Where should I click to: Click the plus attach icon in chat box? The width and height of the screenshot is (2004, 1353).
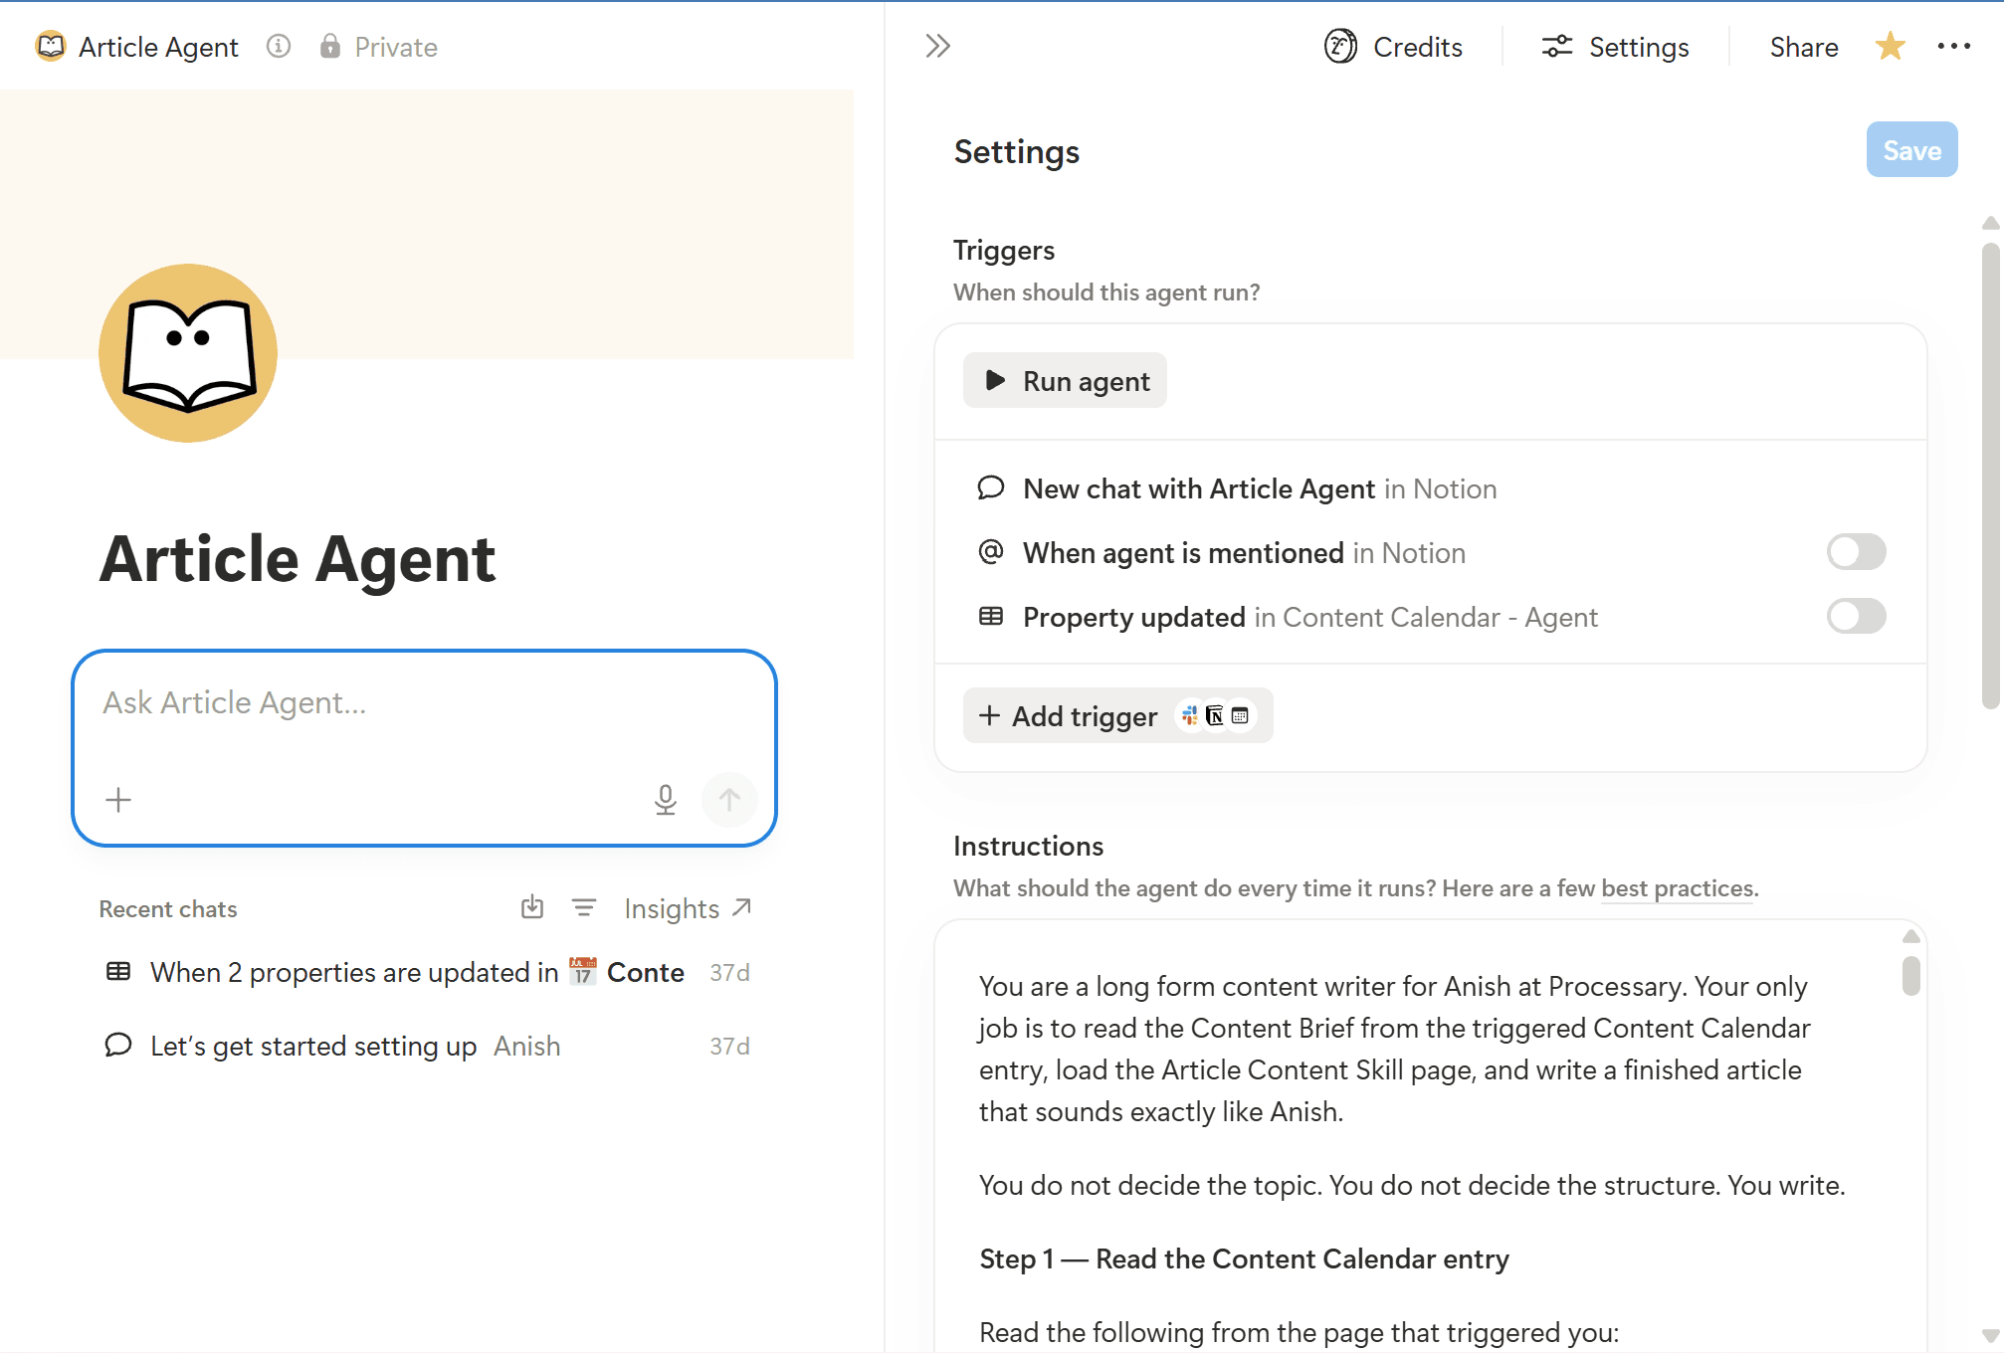pyautogui.click(x=118, y=800)
